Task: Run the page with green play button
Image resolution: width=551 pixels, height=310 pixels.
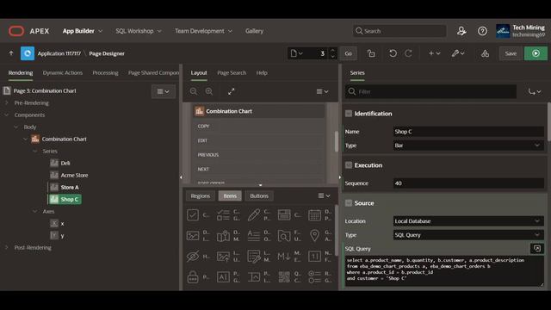Action: click(536, 53)
